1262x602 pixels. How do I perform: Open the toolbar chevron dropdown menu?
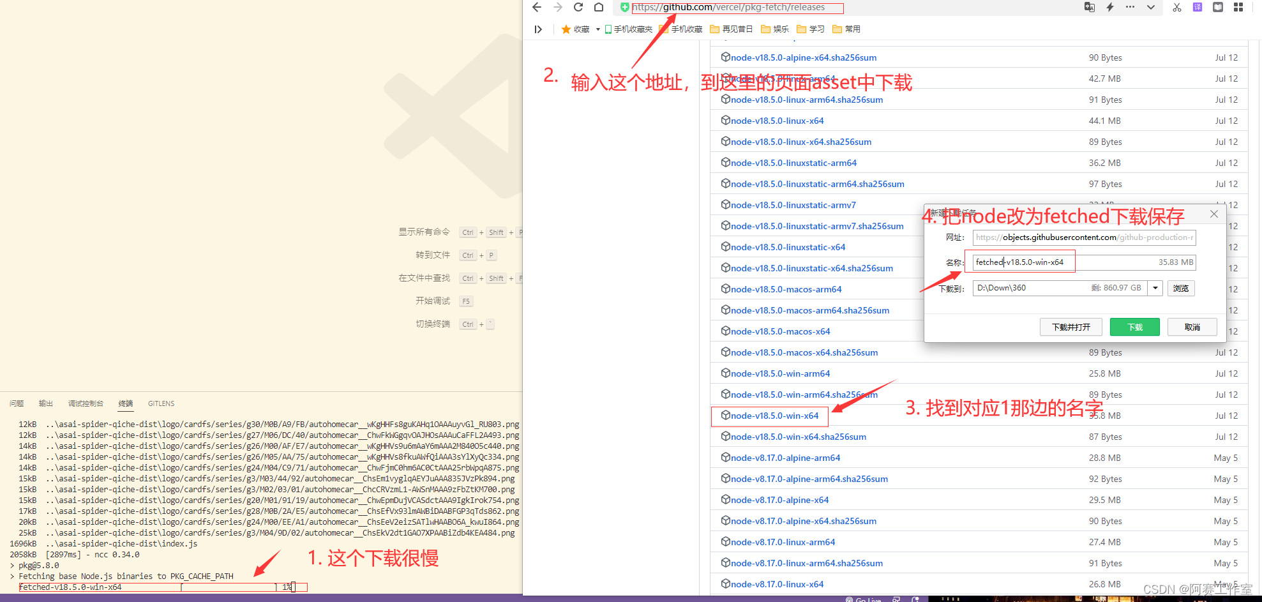click(1150, 7)
